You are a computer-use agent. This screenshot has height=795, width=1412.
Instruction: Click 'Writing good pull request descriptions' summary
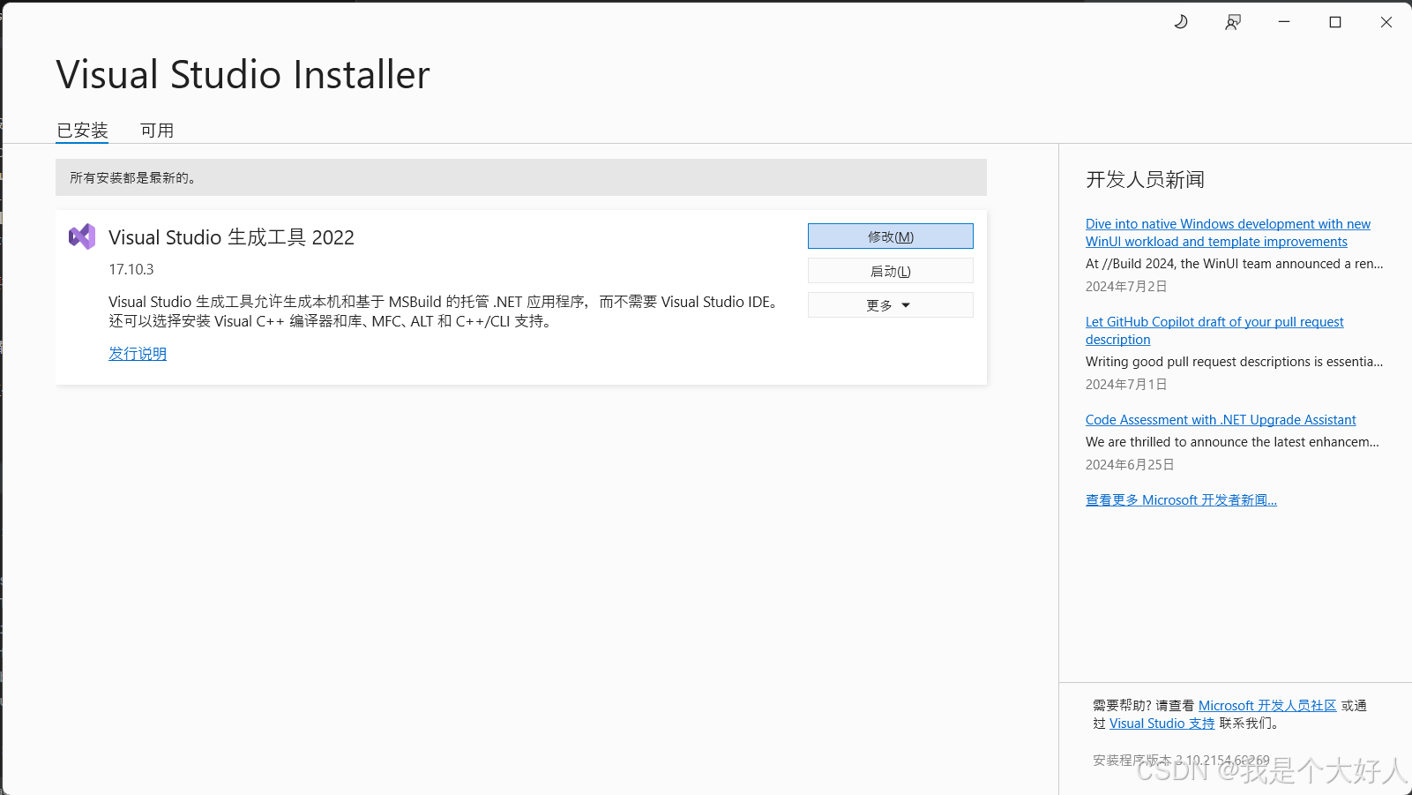coord(1235,362)
